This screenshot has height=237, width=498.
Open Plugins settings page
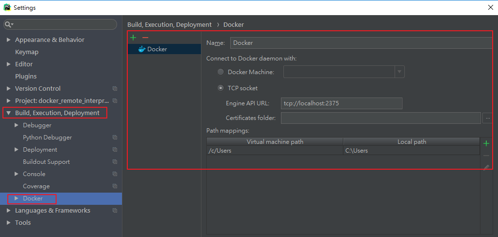tap(26, 76)
